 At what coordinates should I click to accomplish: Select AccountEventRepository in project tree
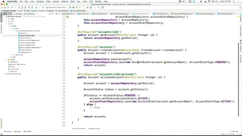coord(30,40)
